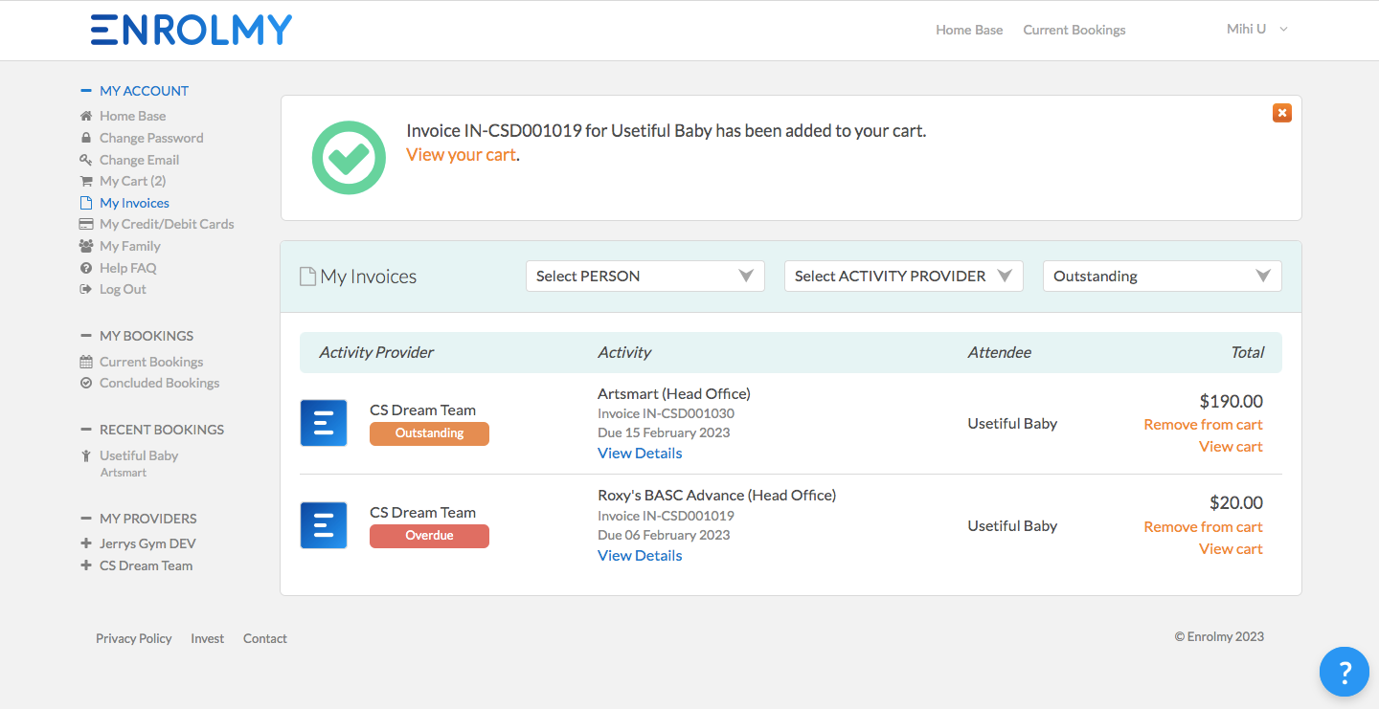Screen dimensions: 1379x709
Task: Collapse the RECENT BOOKINGS section
Action: point(86,430)
